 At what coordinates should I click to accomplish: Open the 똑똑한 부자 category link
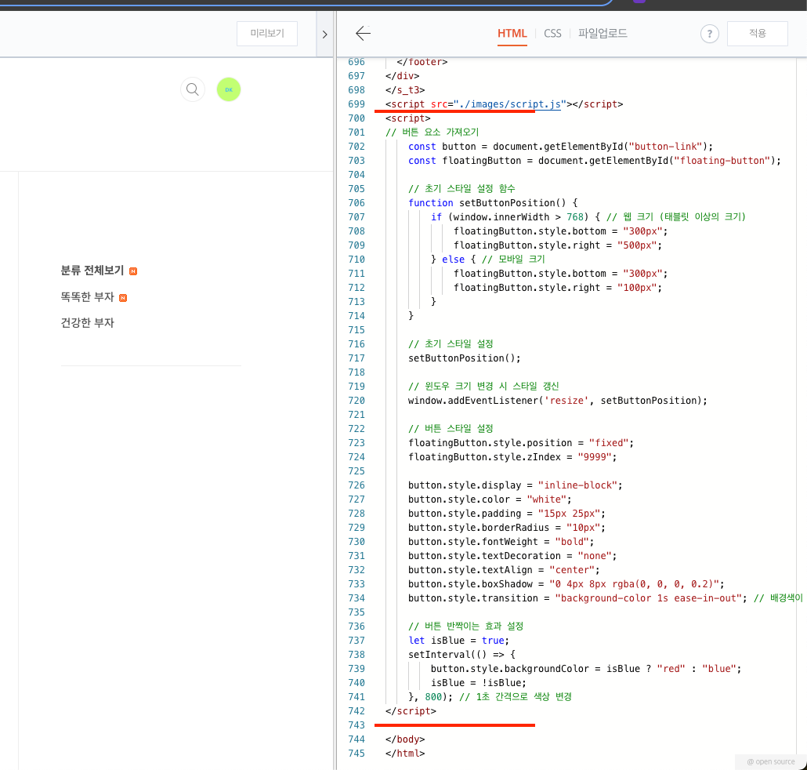click(x=88, y=297)
